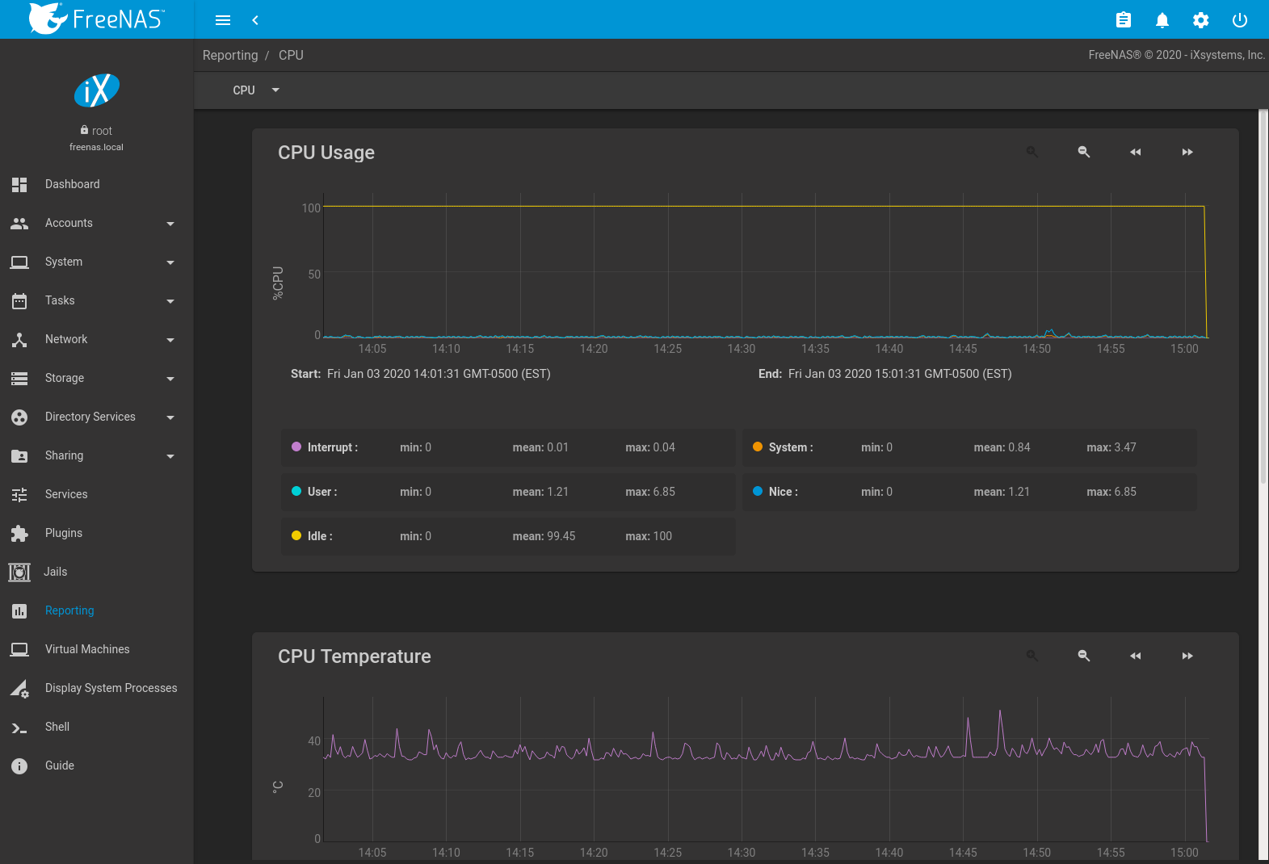
Task: Open the alerts bell icon
Action: (1162, 20)
